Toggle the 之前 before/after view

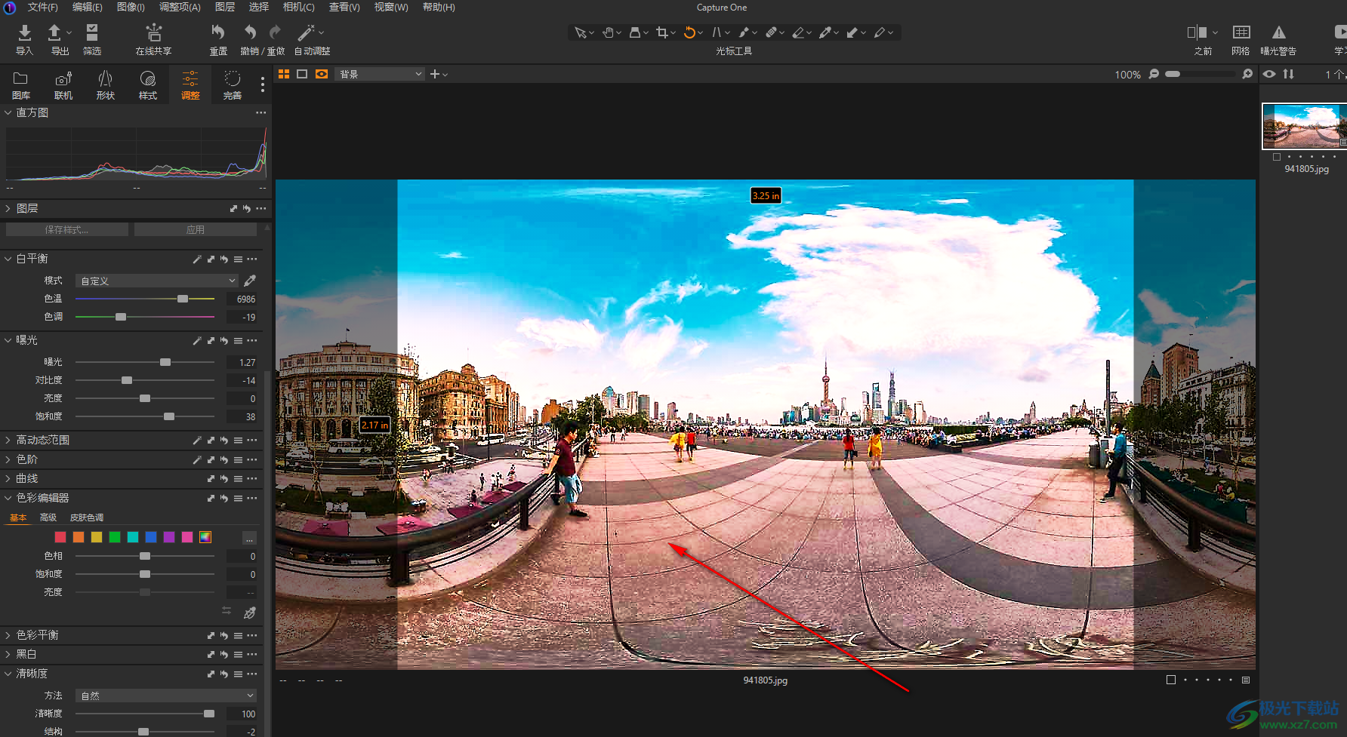click(1197, 32)
